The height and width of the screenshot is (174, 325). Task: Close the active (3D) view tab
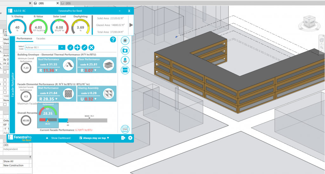coord(58,3)
